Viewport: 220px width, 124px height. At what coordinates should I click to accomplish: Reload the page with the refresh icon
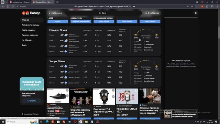pyautogui.click(x=13, y=7)
